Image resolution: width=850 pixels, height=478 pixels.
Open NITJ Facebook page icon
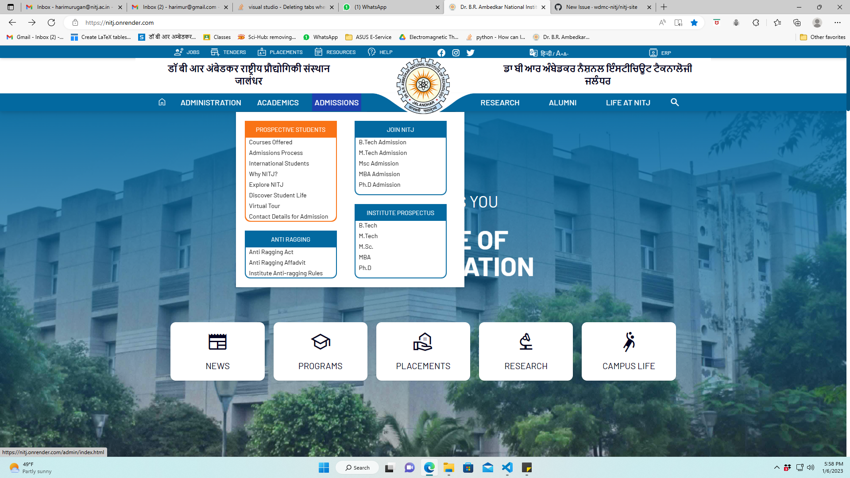[x=441, y=53]
